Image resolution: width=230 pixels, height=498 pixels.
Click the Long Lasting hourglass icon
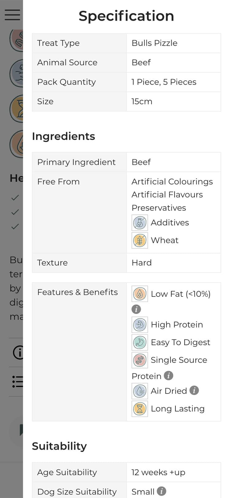(x=140, y=409)
